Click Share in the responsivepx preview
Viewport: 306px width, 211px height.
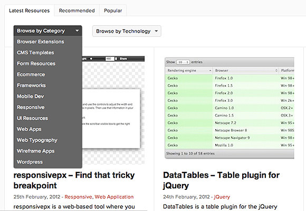[x=123, y=59]
